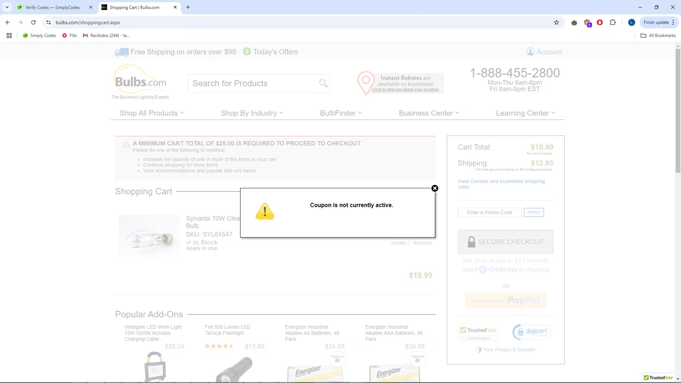Open View Canada and expedited shipping rates

[x=501, y=184]
